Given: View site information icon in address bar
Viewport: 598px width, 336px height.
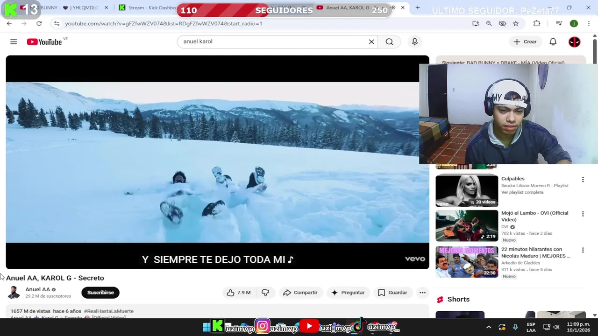Looking at the screenshot, I should [x=57, y=23].
